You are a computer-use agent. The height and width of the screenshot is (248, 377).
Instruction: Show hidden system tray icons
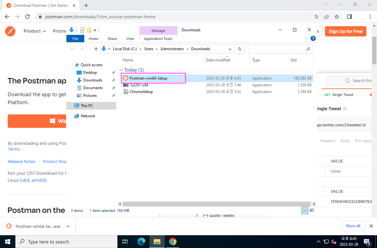pyautogui.click(x=318, y=242)
